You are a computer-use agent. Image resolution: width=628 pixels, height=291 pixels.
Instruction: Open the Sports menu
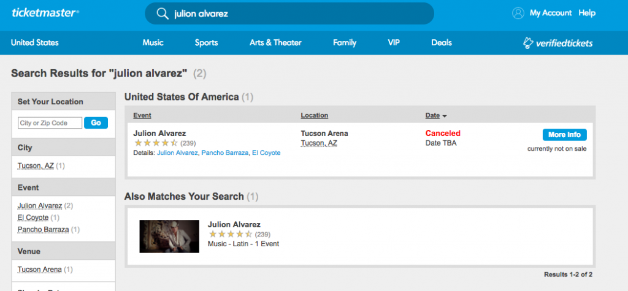tap(206, 43)
